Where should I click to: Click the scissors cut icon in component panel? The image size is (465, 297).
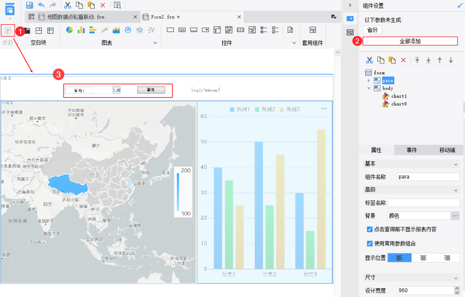369,60
